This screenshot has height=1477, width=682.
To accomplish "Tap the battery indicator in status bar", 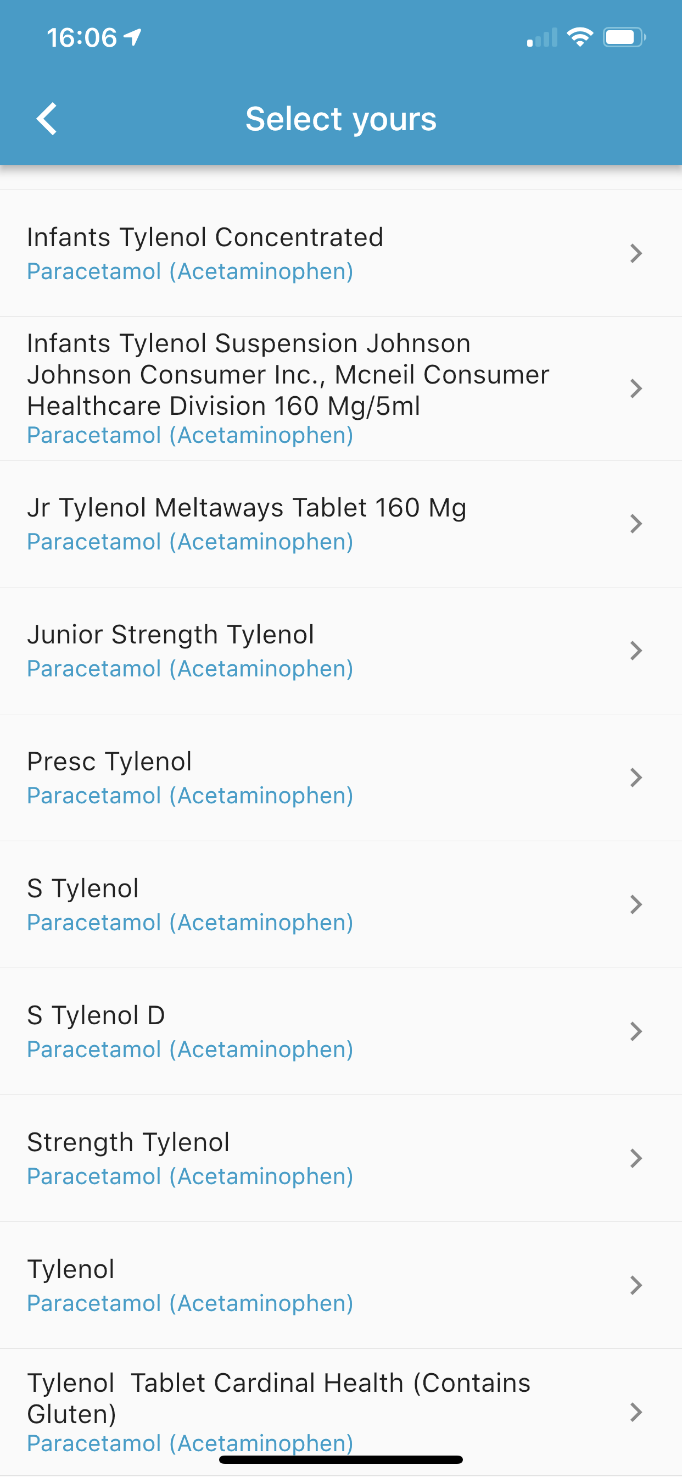I will pos(624,37).
